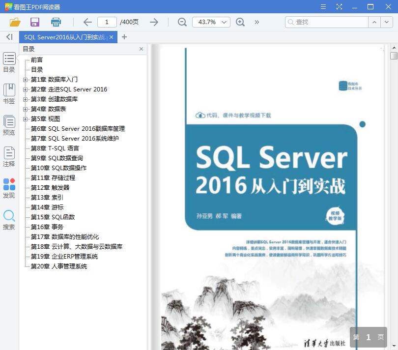The image size is (398, 350).
Task: Open the 发现 discover sidebar panel
Action: 9,188
